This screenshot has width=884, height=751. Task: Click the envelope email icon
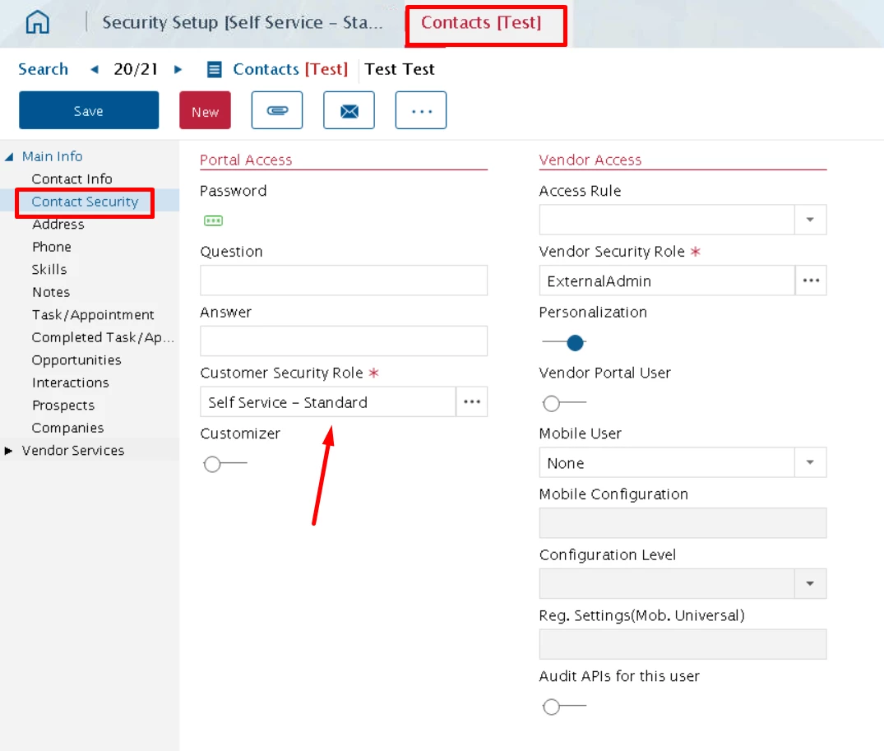click(349, 111)
